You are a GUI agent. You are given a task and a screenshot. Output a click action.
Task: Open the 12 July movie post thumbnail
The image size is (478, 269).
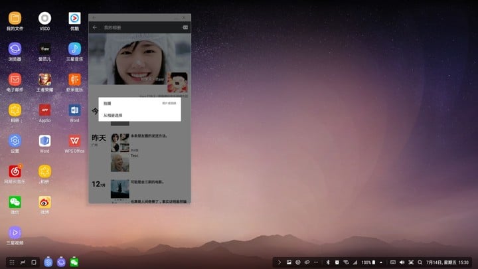tap(119, 189)
